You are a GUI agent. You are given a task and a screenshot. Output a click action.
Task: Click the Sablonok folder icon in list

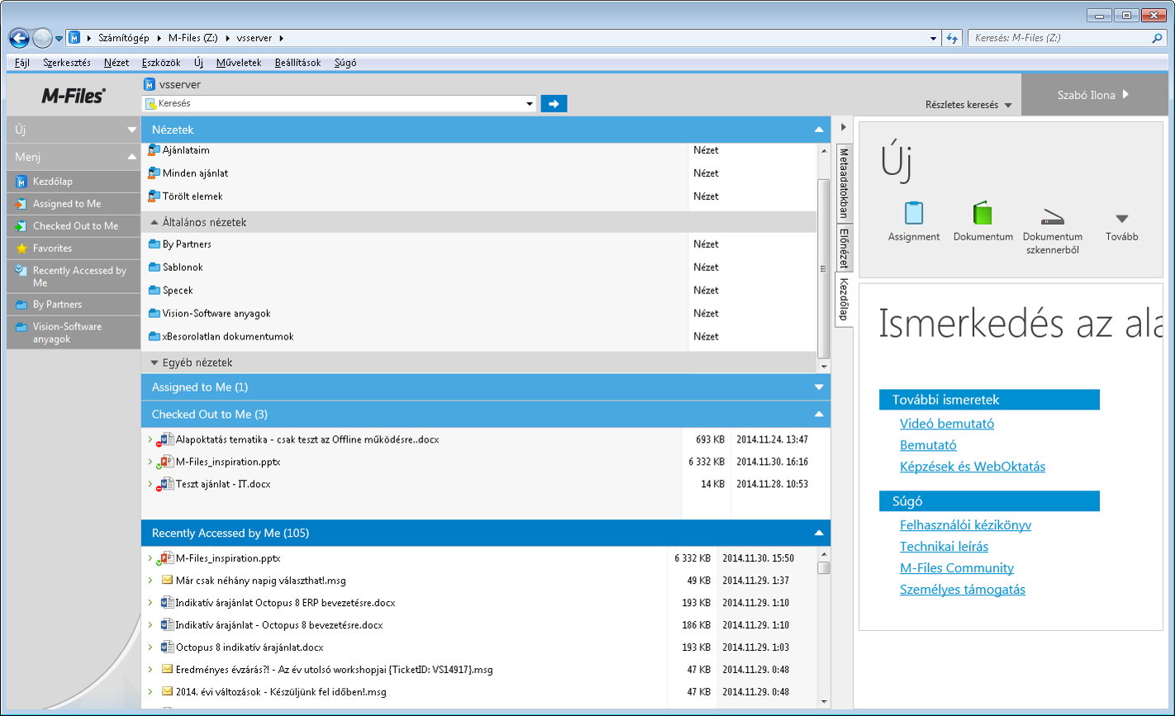point(154,268)
